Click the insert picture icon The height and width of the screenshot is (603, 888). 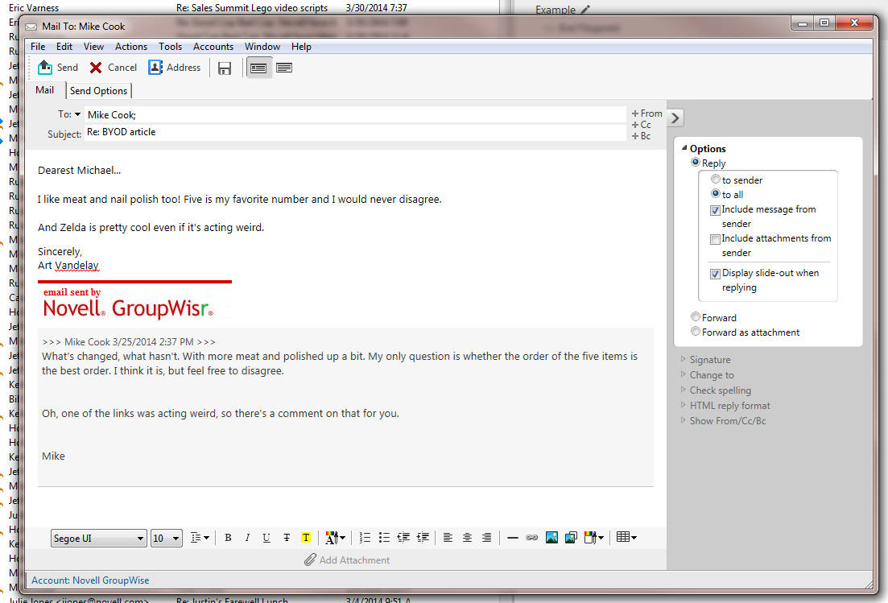click(x=551, y=537)
